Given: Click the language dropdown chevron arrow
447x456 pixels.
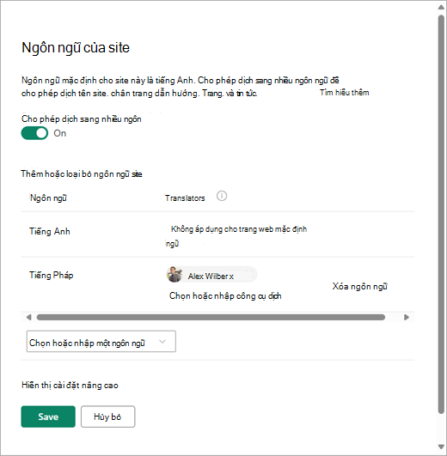Looking at the screenshot, I should tap(162, 342).
